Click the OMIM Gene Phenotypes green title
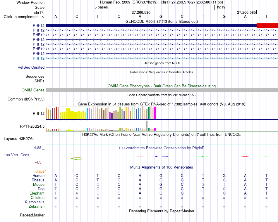This screenshot has height=222, width=278. [162, 86]
